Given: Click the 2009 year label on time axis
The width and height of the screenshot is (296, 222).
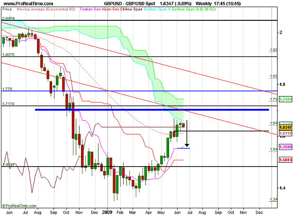Looking at the screenshot, I should tap(107, 213).
